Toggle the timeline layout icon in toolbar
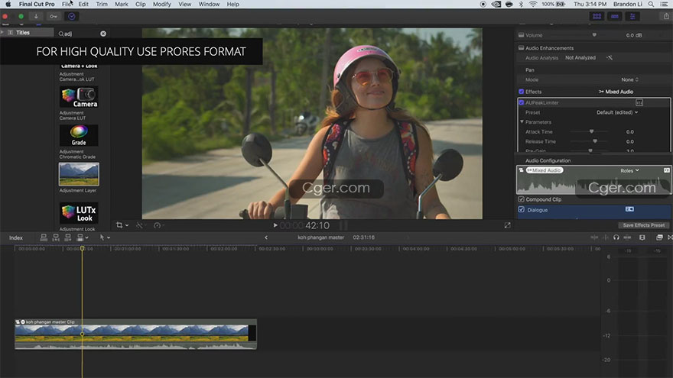This screenshot has width=673, height=378. (x=615, y=16)
